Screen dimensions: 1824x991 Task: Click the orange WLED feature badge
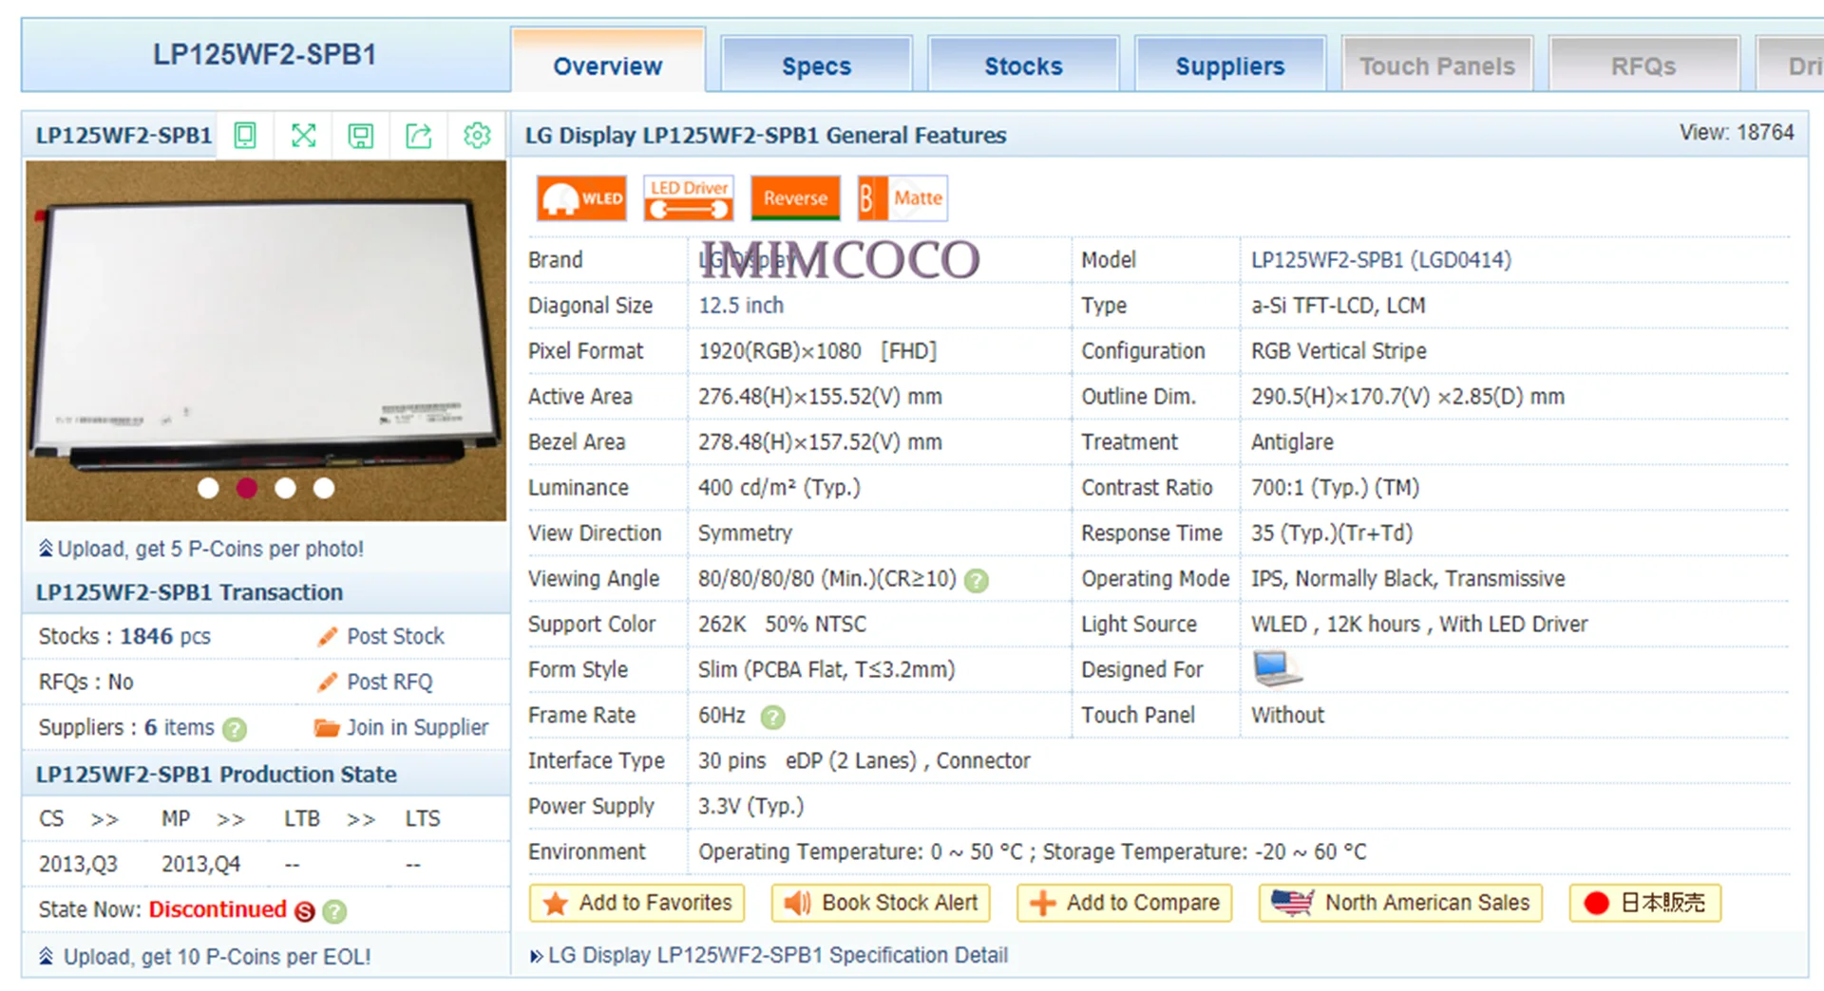581,198
